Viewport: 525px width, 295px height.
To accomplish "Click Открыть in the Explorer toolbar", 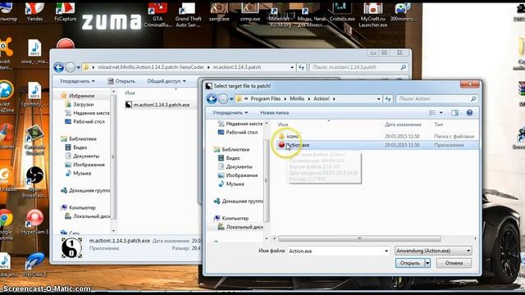I will tap(121, 81).
